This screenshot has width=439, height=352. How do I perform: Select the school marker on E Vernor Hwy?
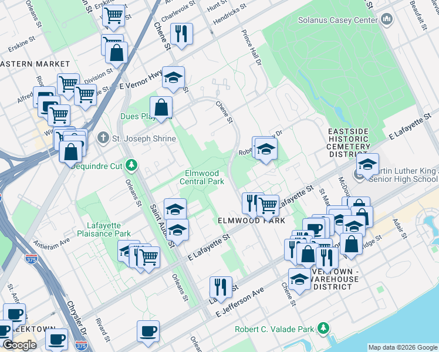173,77
